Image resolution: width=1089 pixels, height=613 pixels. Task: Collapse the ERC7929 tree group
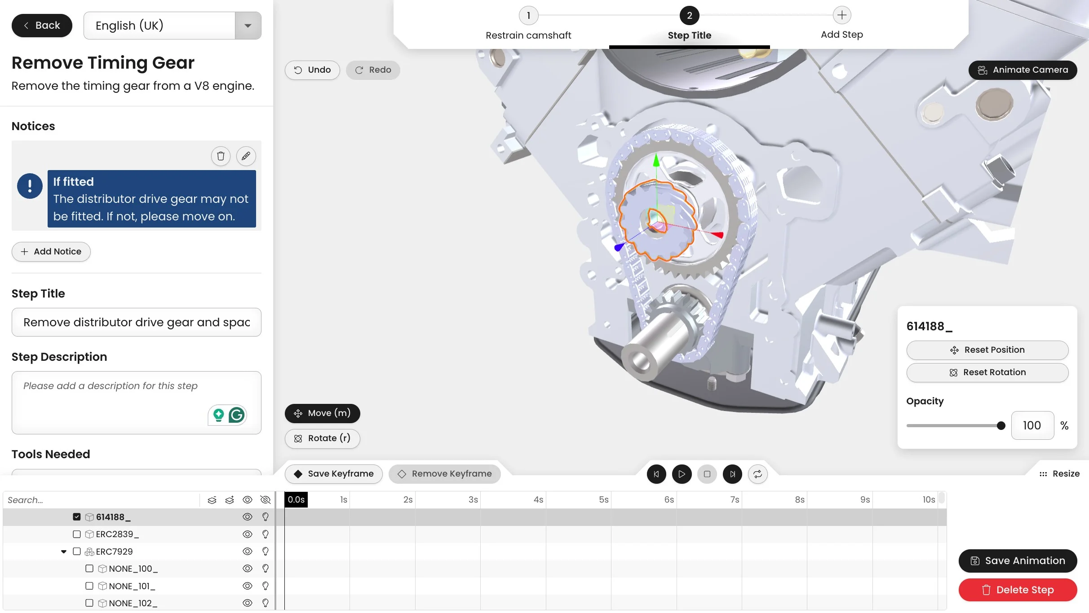click(x=64, y=552)
